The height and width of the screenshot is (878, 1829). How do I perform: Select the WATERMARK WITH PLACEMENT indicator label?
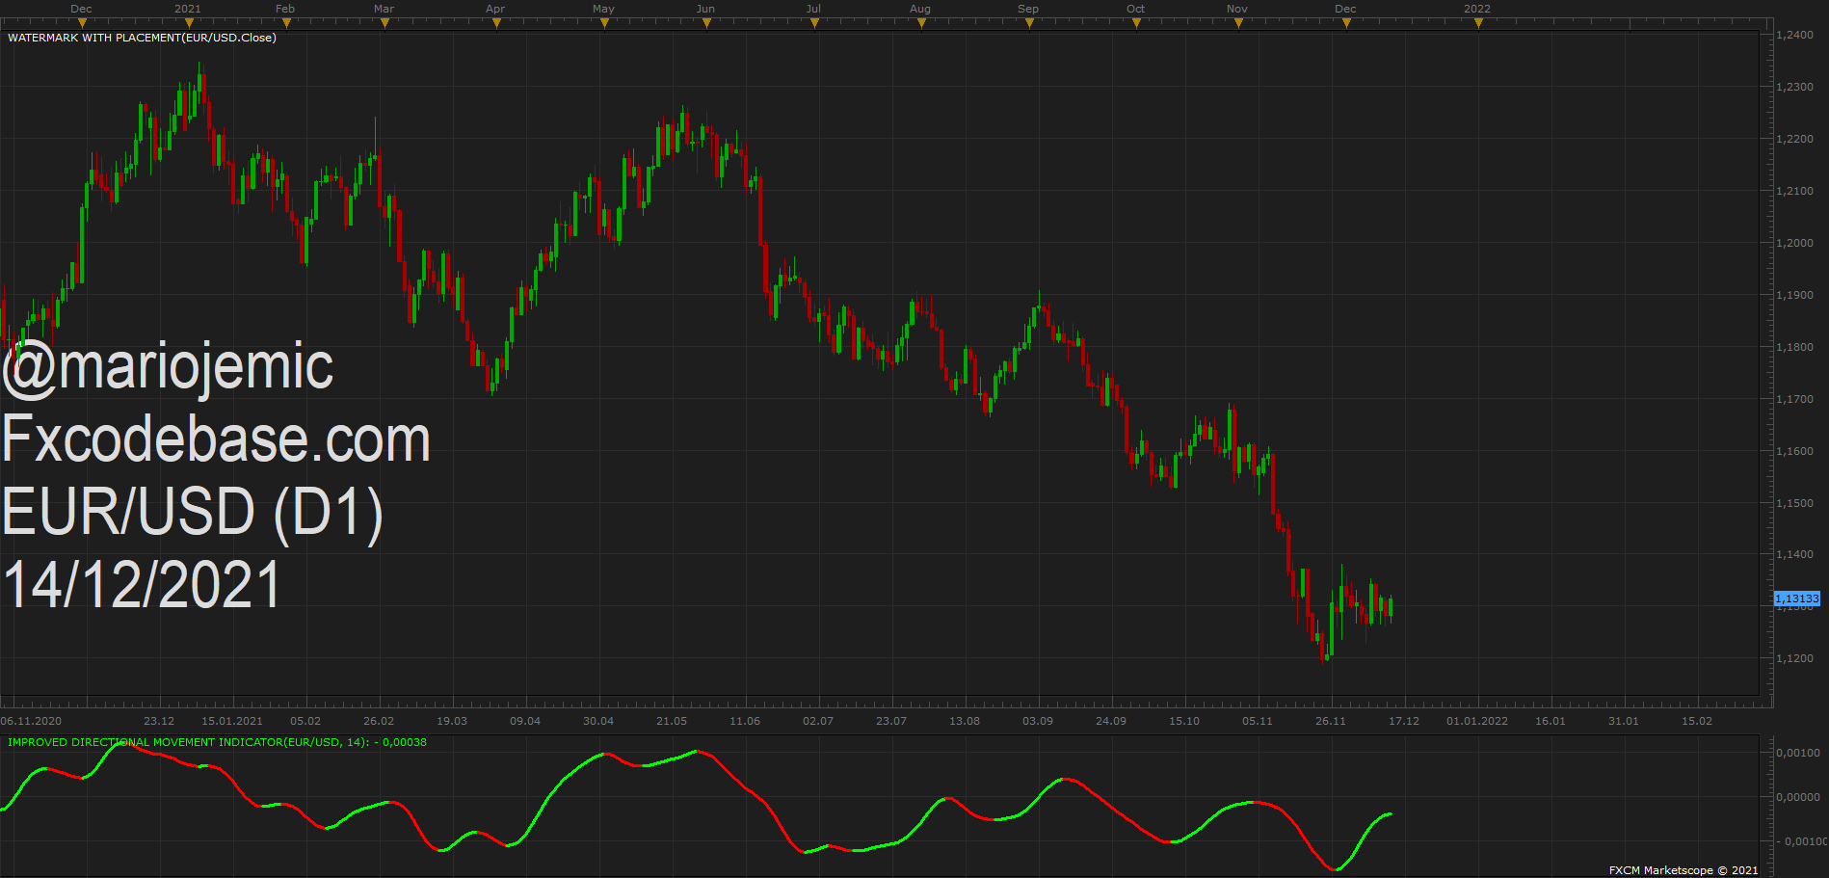pyautogui.click(x=142, y=38)
